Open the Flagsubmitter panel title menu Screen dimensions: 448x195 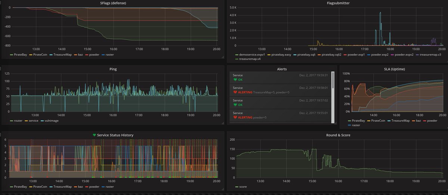click(336, 3)
